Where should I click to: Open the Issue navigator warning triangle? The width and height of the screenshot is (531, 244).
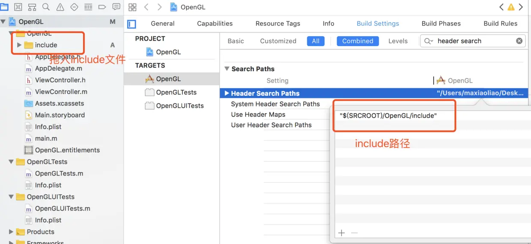(60, 7)
